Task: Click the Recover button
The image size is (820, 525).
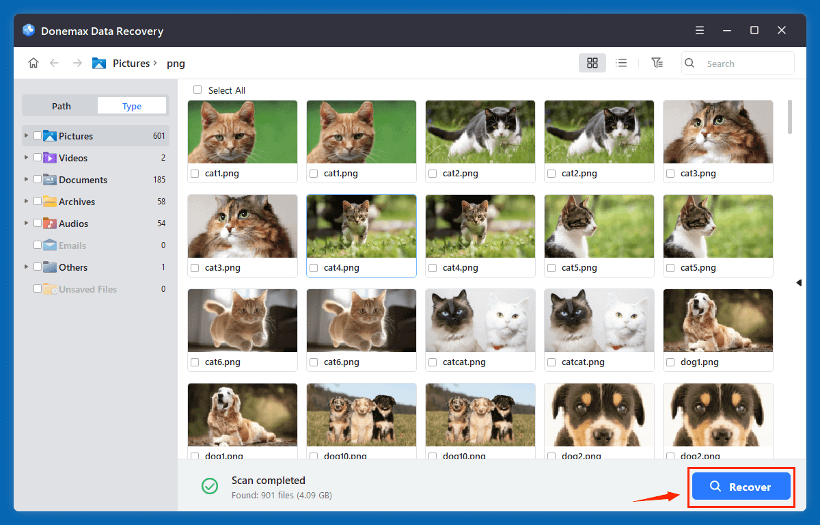Action: (x=741, y=486)
